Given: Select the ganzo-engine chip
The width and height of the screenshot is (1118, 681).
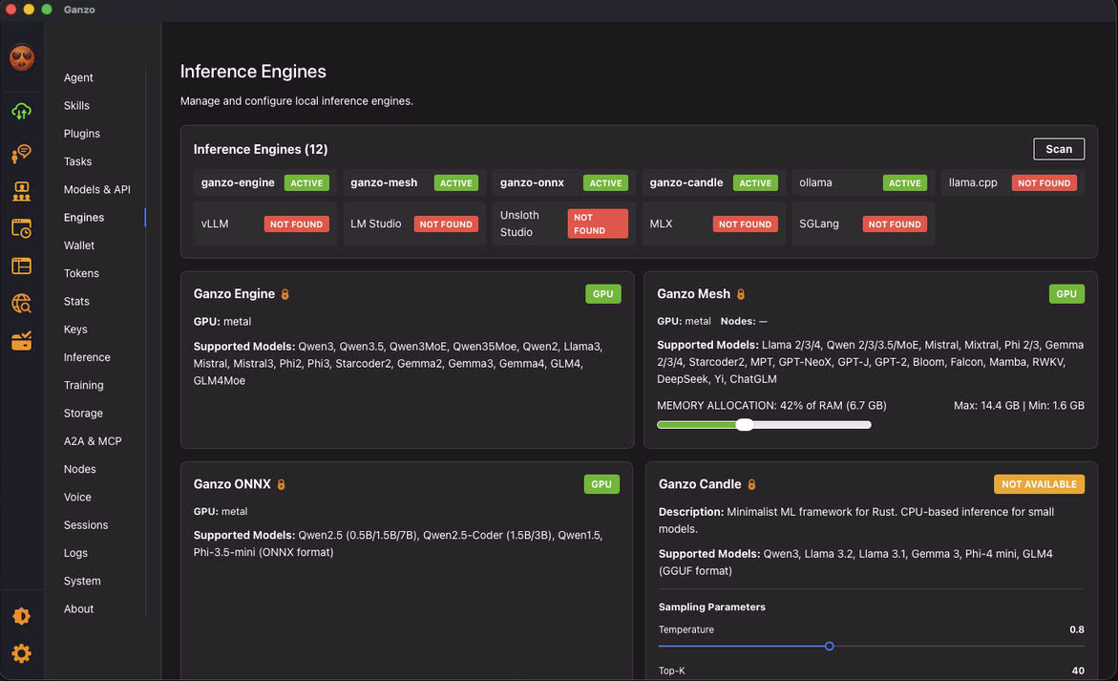Looking at the screenshot, I should tap(264, 182).
